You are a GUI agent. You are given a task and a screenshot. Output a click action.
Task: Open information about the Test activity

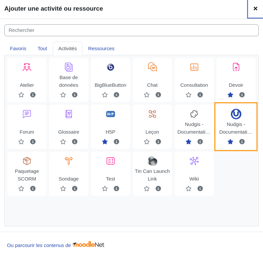117,189
